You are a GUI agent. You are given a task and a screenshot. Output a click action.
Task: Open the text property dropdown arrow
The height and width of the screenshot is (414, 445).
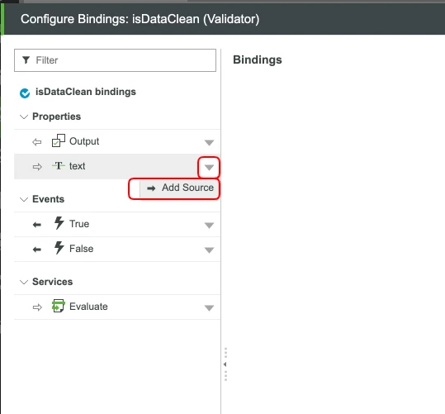209,168
